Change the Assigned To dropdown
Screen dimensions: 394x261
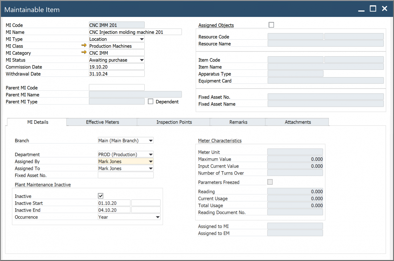click(151, 168)
